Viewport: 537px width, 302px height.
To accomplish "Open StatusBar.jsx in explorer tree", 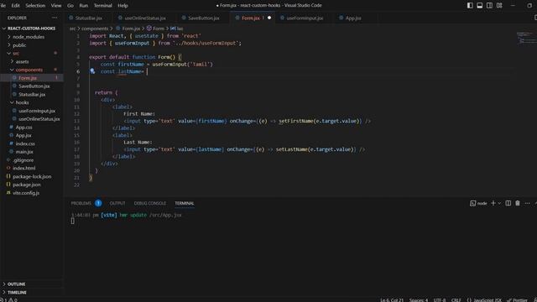I will [x=32, y=94].
